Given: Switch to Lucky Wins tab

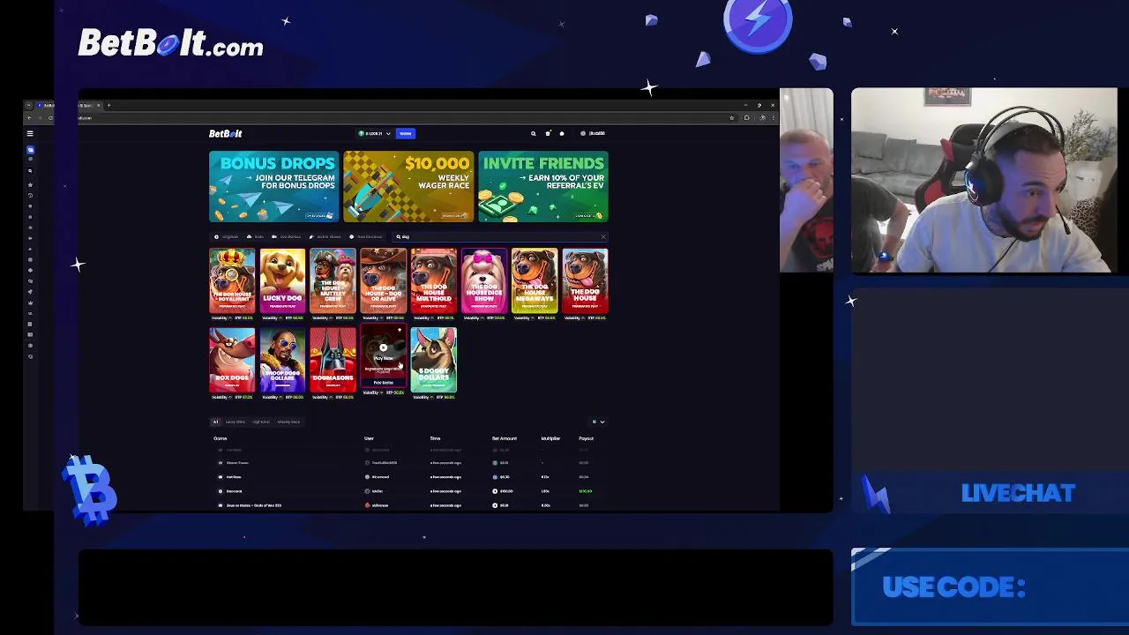Looking at the screenshot, I should point(236,422).
